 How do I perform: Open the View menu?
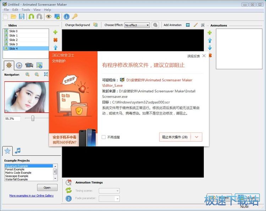[37, 10]
